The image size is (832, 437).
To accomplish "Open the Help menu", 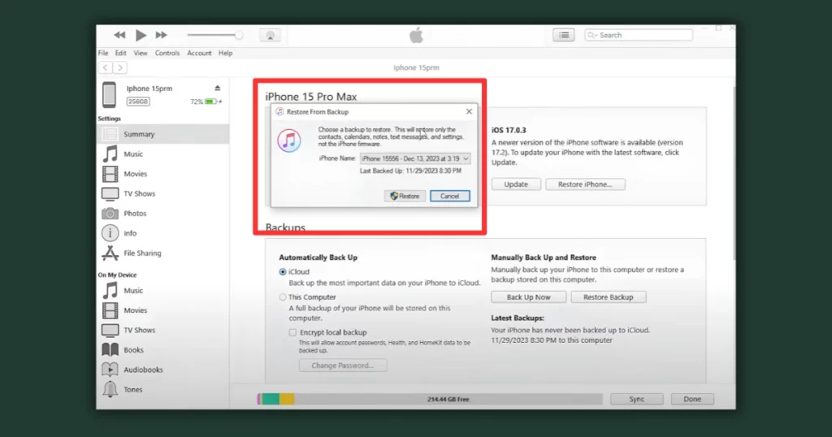I will point(226,53).
